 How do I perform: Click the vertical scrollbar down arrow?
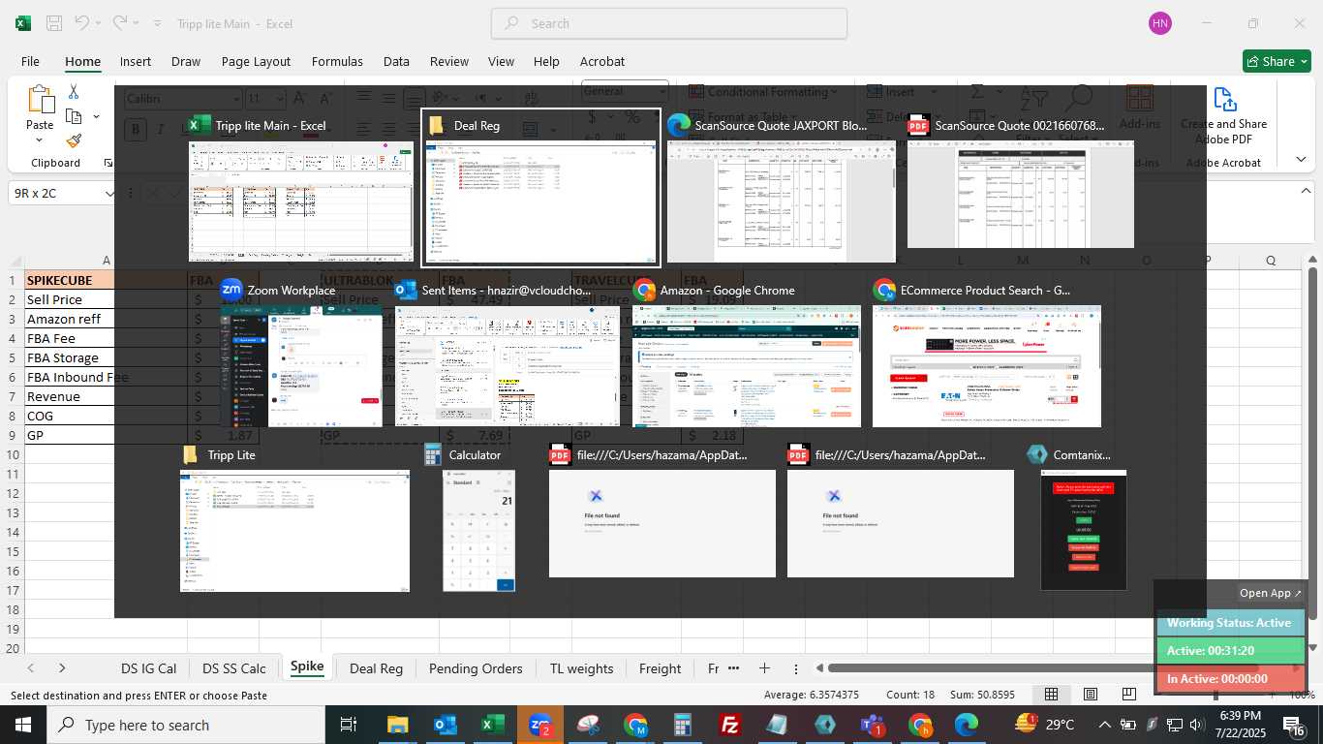[x=1312, y=647]
